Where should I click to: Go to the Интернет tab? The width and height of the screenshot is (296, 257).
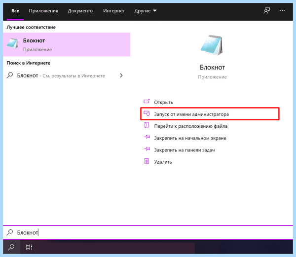point(114,11)
